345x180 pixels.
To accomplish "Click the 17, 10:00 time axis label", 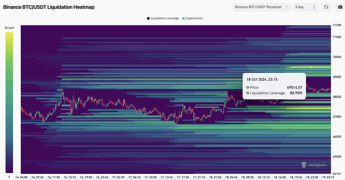I will pos(151,177).
